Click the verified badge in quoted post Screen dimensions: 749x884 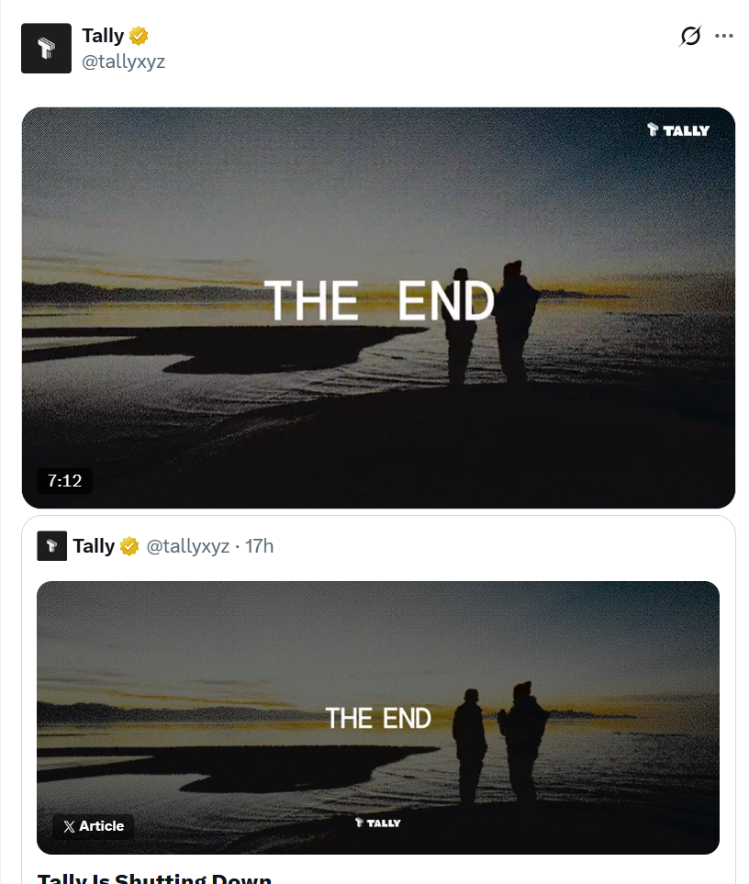(129, 546)
